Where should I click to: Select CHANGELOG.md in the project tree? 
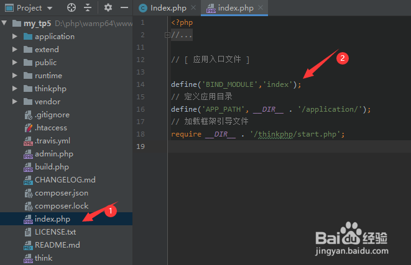tap(65, 180)
